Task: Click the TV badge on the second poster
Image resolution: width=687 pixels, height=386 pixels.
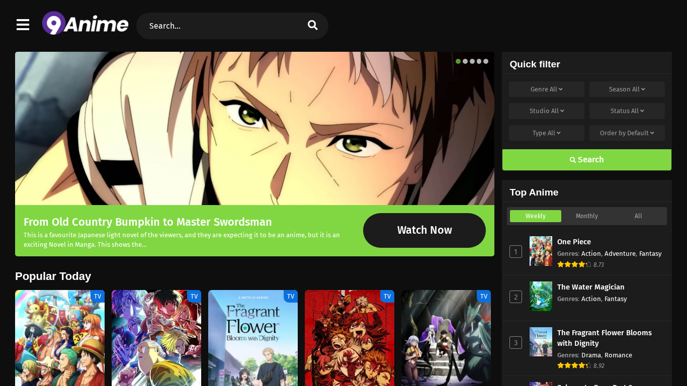Action: (194, 297)
